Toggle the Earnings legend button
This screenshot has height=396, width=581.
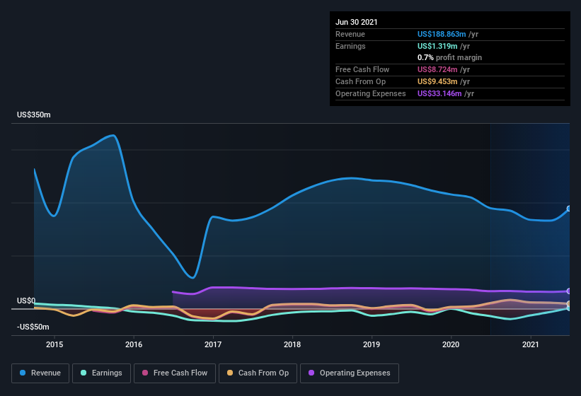coord(101,373)
